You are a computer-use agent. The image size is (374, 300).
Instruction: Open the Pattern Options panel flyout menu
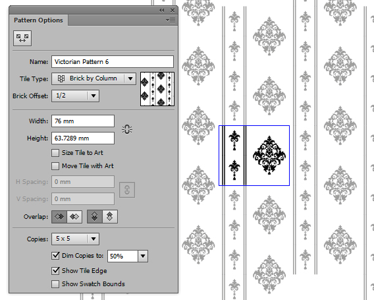[x=171, y=20]
